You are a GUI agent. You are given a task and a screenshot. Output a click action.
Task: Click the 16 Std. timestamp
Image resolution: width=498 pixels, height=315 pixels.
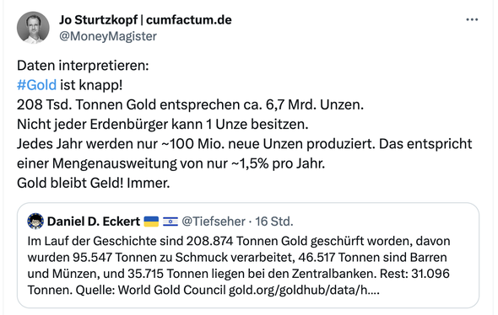274,222
